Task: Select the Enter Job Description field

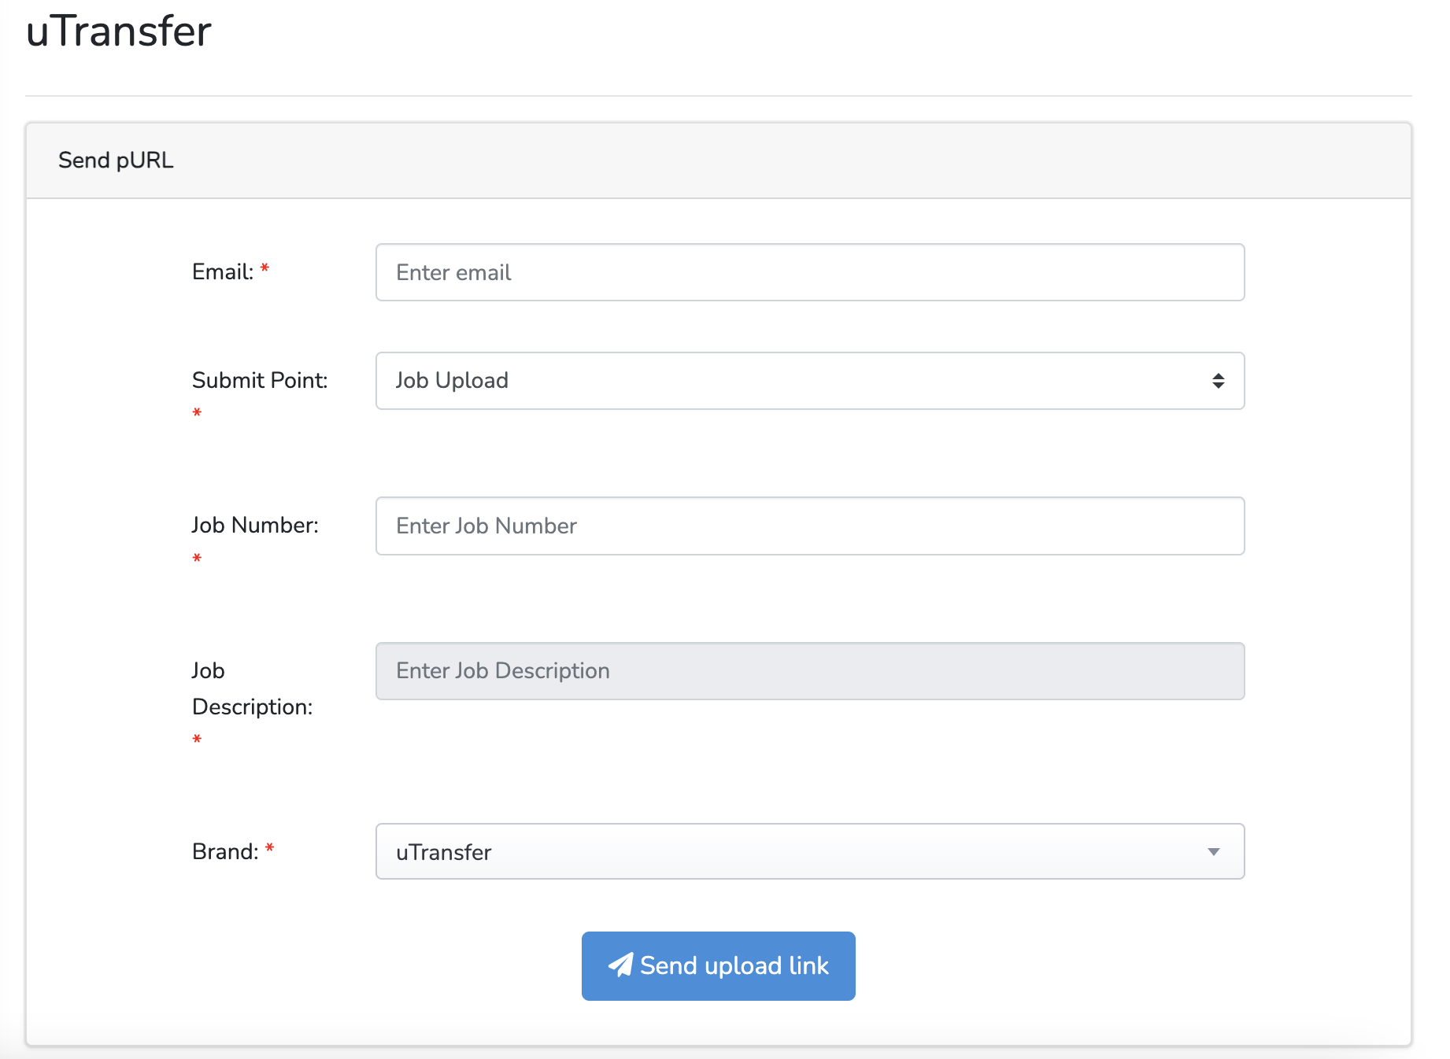Action: 809,671
